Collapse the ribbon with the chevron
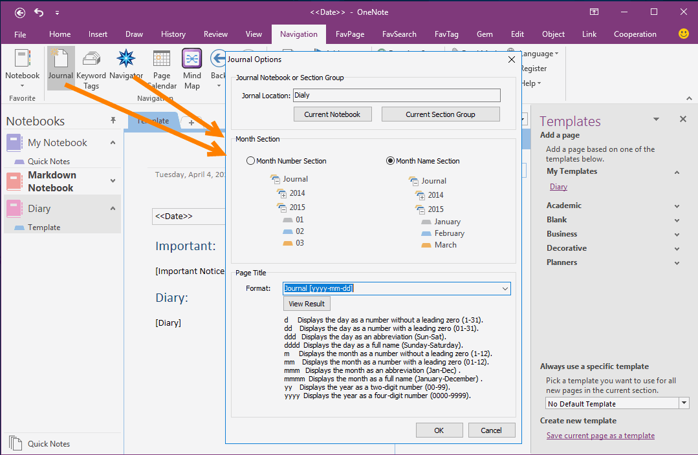 (x=689, y=98)
